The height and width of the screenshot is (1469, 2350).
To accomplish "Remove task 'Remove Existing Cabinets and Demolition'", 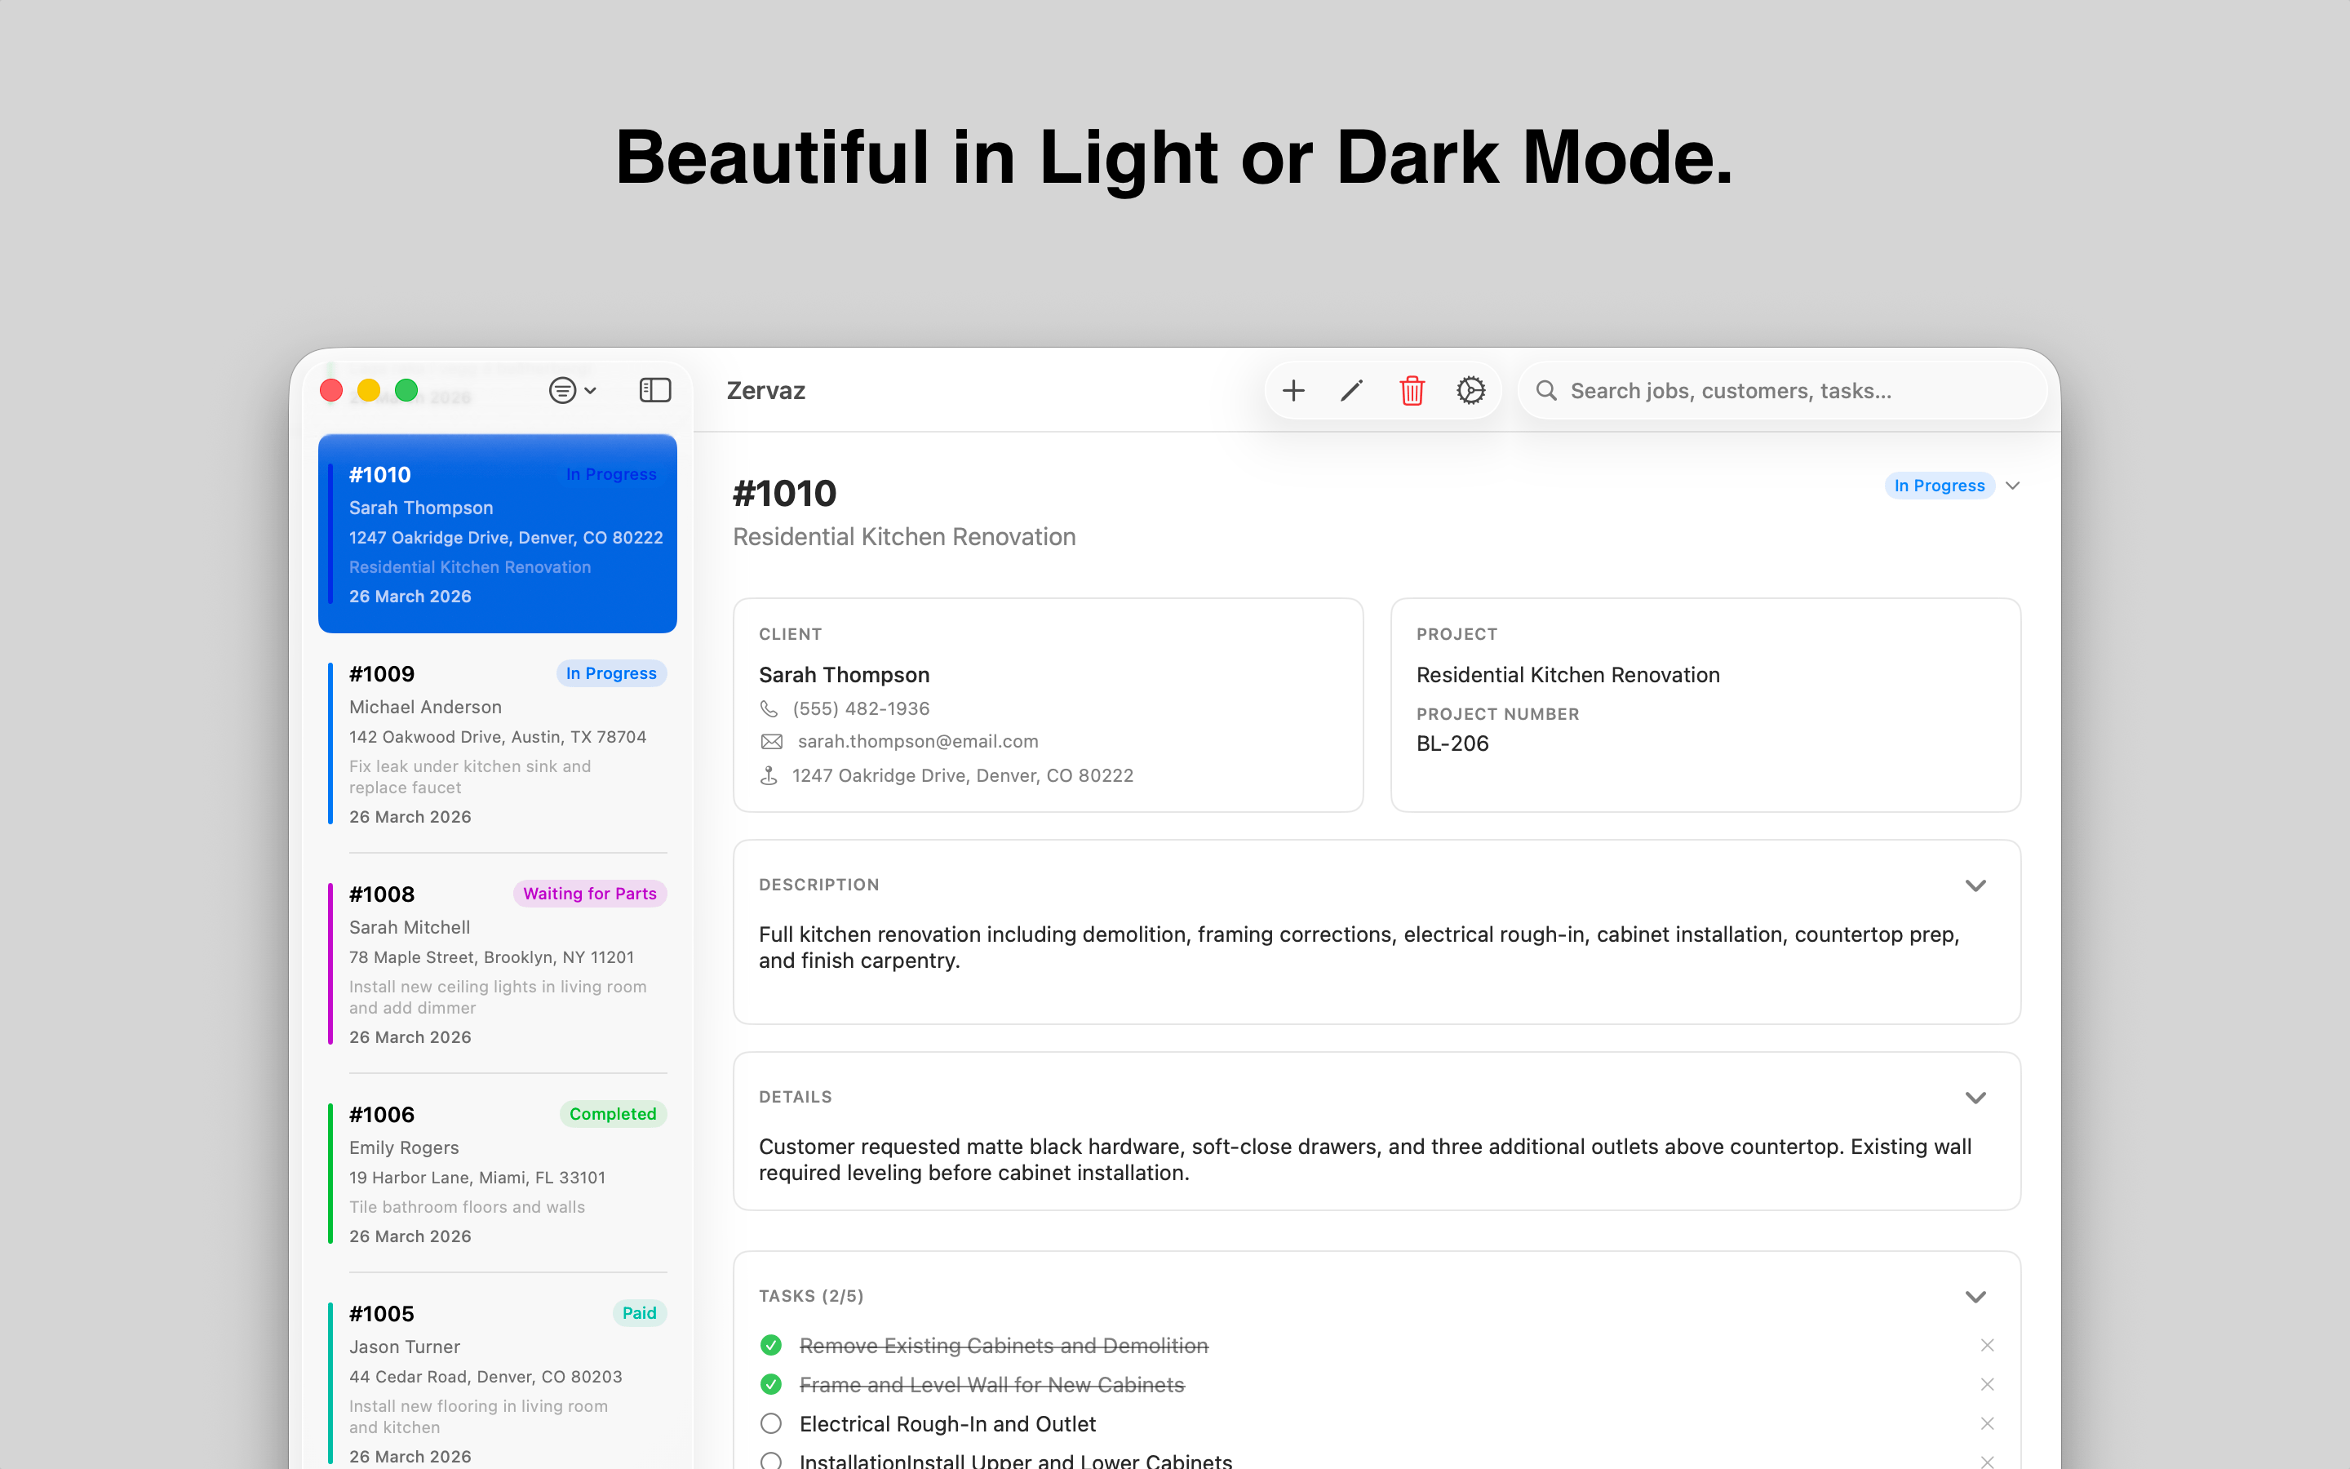I will tap(1987, 1346).
